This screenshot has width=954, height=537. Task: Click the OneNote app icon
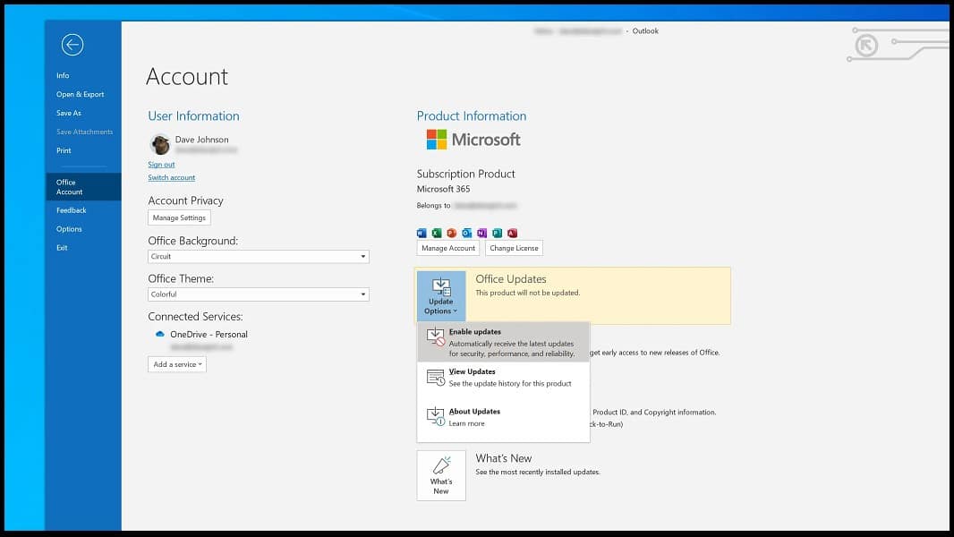coord(481,233)
